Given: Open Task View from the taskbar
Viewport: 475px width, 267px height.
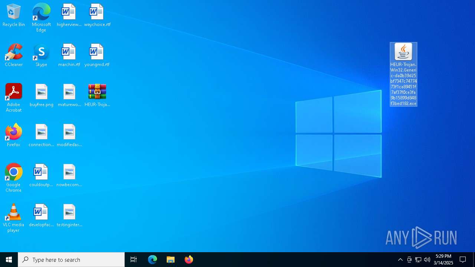Looking at the screenshot, I should point(134,260).
